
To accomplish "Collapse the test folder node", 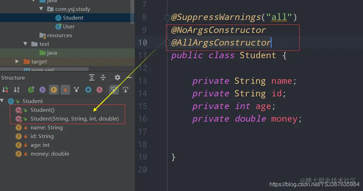I will [x=25, y=43].
